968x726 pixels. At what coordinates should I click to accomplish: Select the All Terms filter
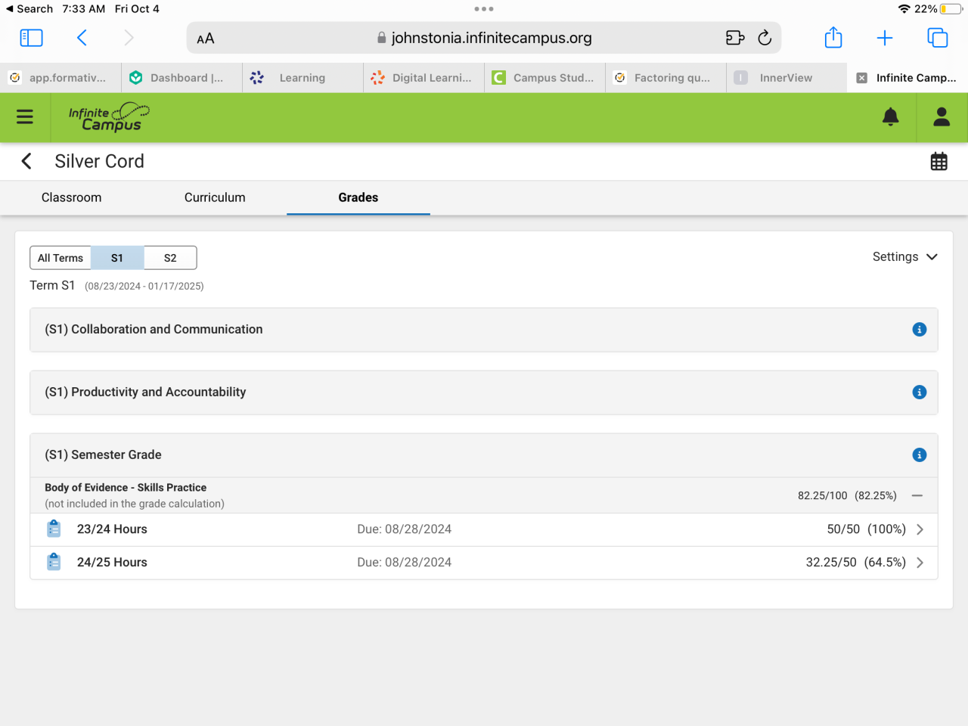point(60,258)
